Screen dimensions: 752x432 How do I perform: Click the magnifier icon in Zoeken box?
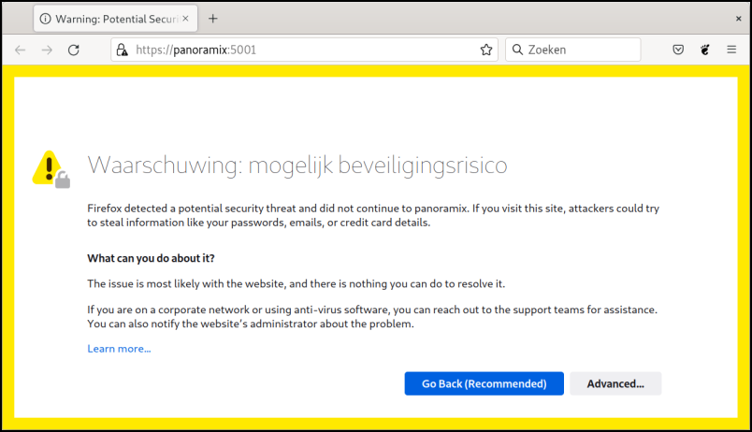pos(517,50)
